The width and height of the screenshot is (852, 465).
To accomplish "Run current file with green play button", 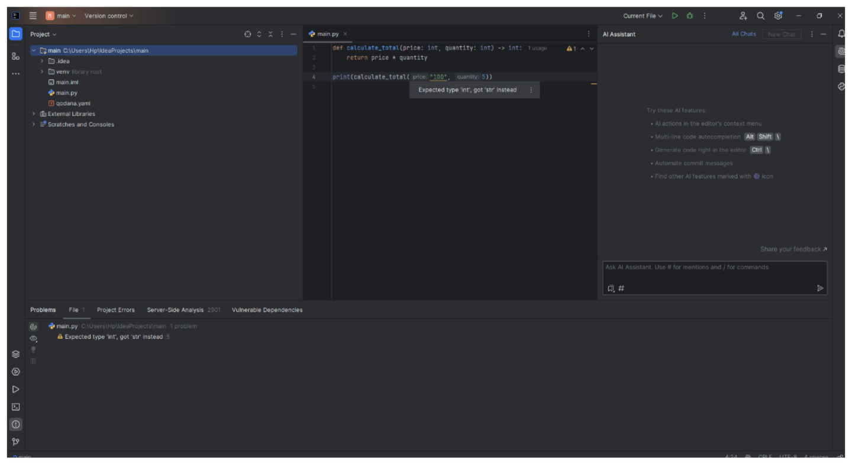I will 675,16.
